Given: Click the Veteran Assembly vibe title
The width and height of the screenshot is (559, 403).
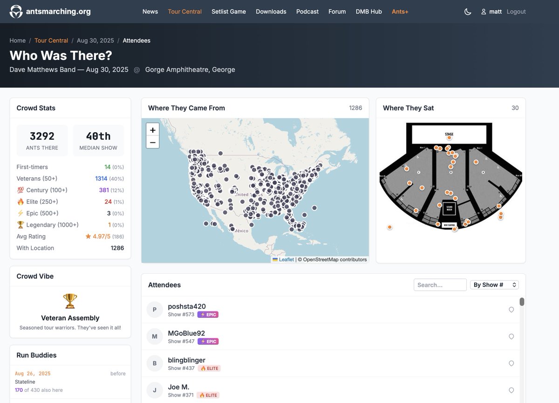Looking at the screenshot, I should (70, 318).
